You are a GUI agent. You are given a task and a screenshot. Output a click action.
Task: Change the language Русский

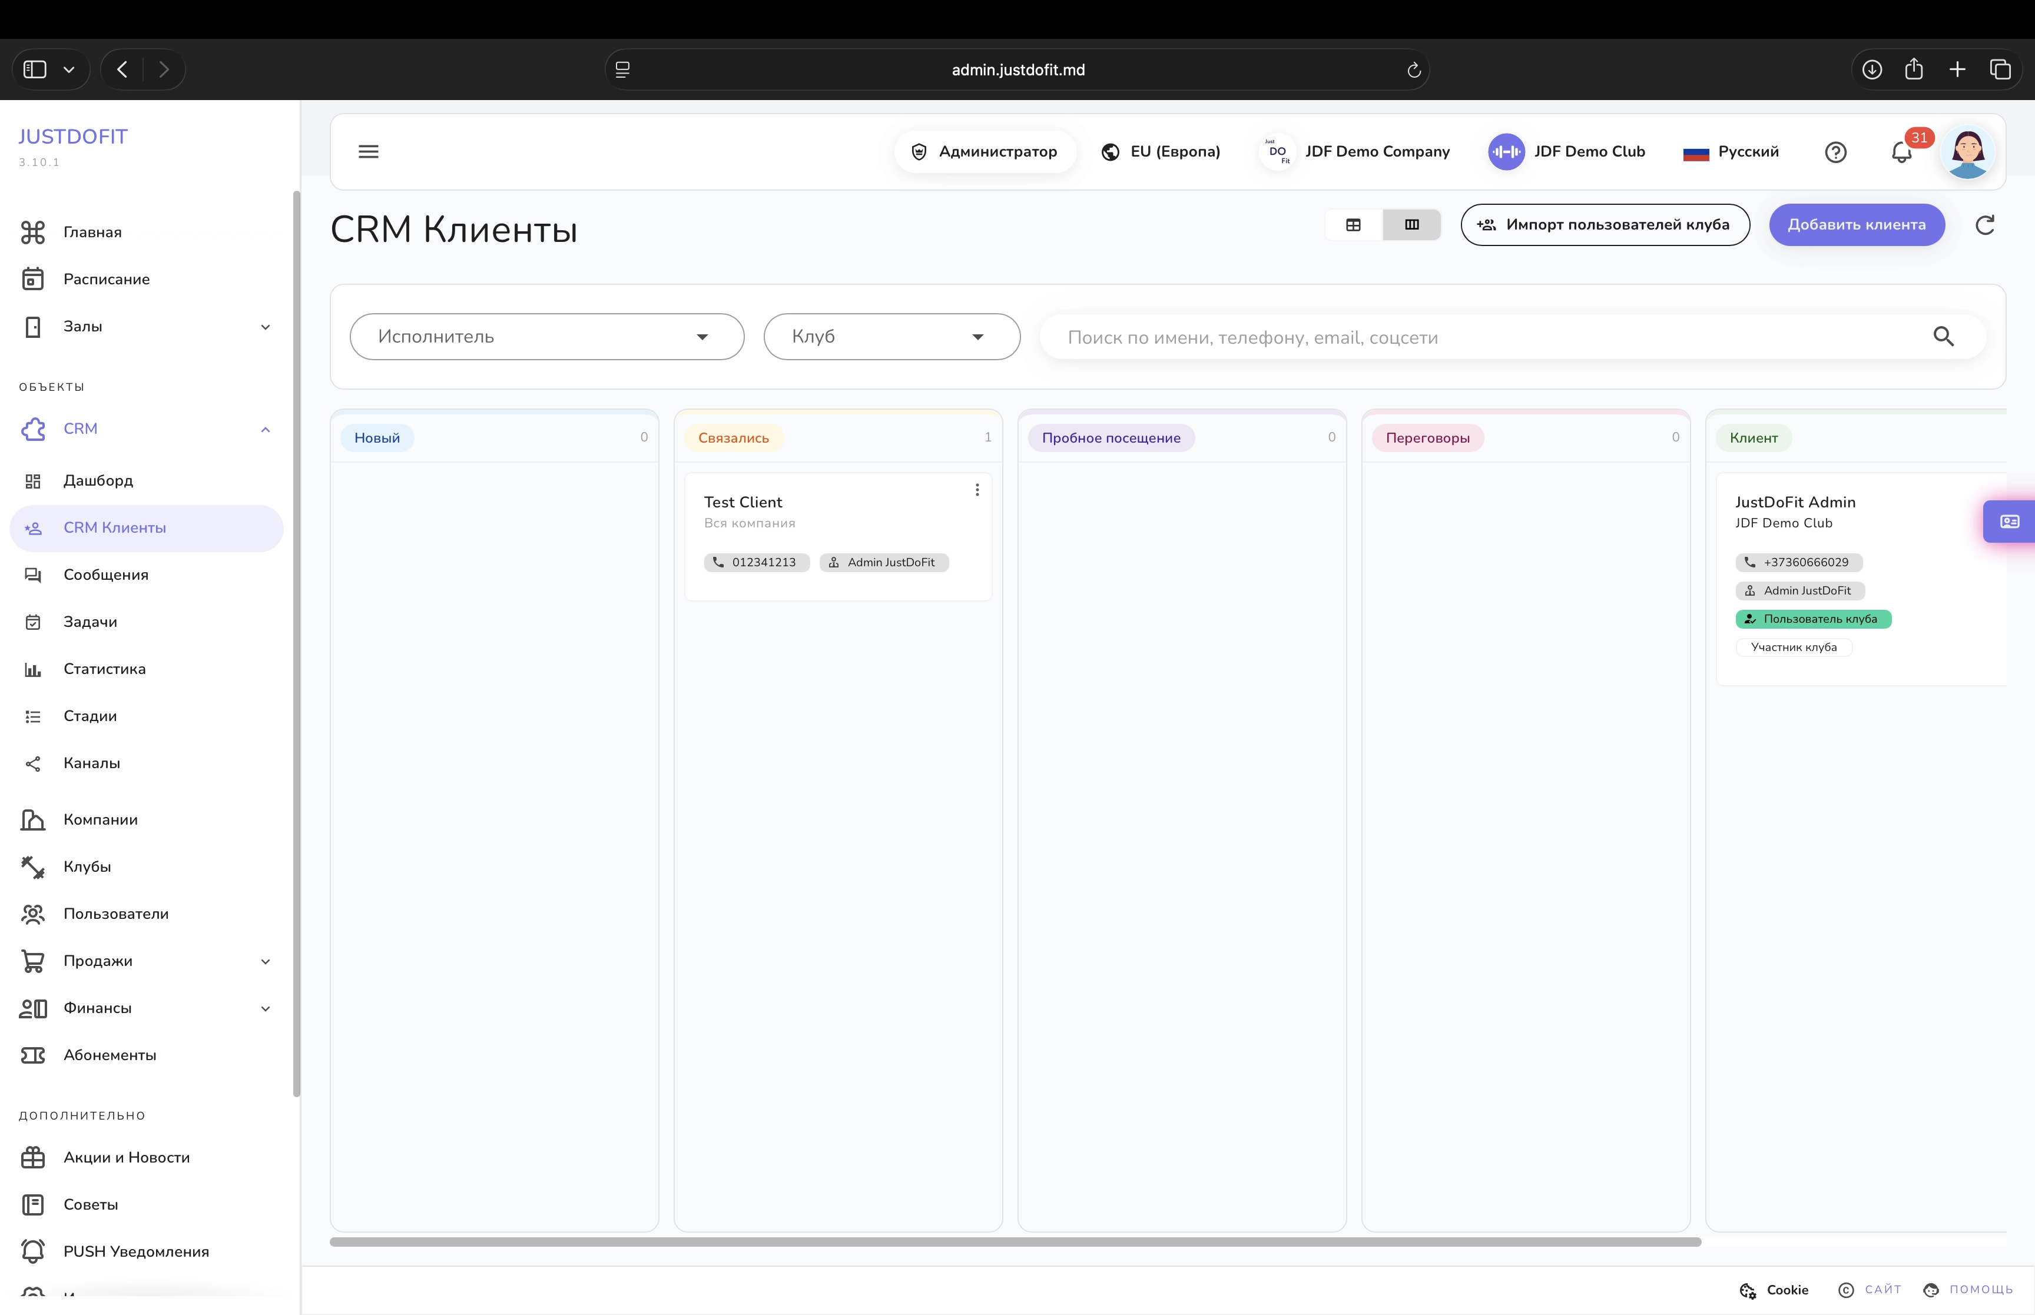click(1732, 152)
